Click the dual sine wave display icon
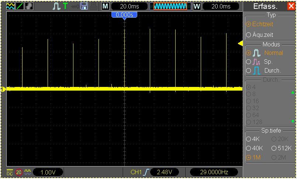Image resolution: width=297 pixels, height=179 pixels. click(x=10, y=6)
